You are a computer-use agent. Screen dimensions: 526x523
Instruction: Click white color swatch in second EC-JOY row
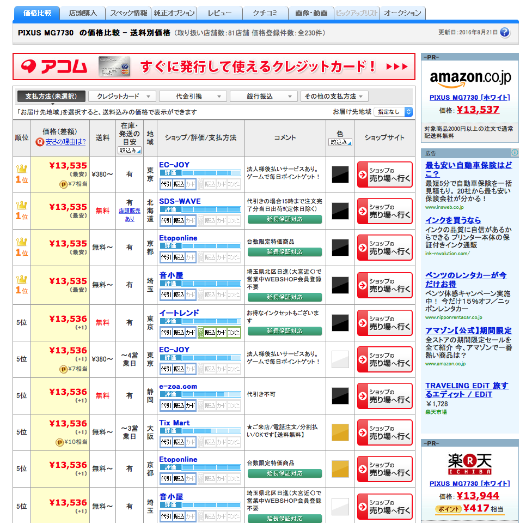click(340, 359)
